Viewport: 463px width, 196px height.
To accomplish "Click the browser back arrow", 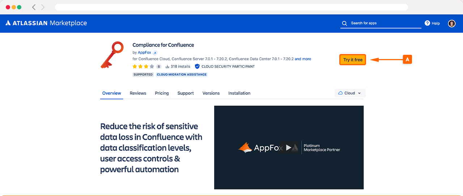I will [34, 7].
